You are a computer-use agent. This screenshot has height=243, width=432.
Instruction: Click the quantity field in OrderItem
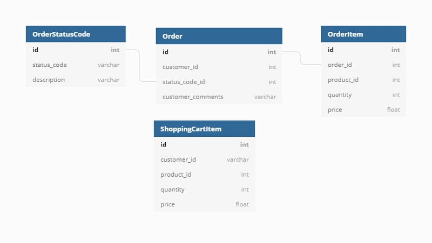click(363, 95)
